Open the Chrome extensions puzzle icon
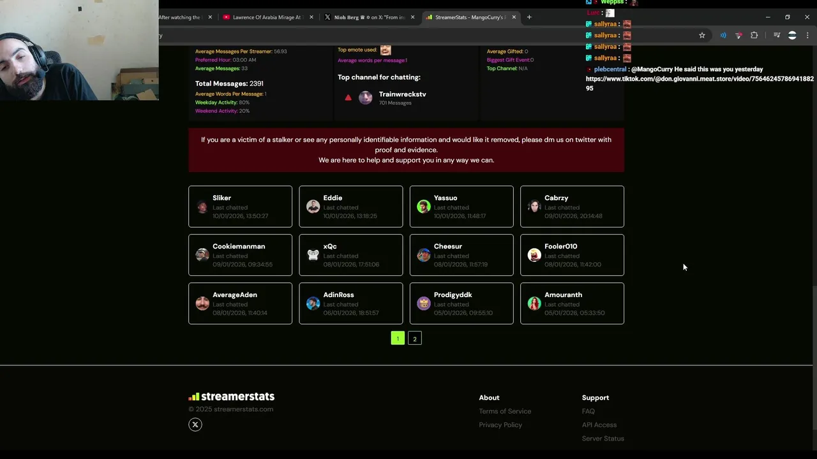The height and width of the screenshot is (459, 817). (x=754, y=36)
